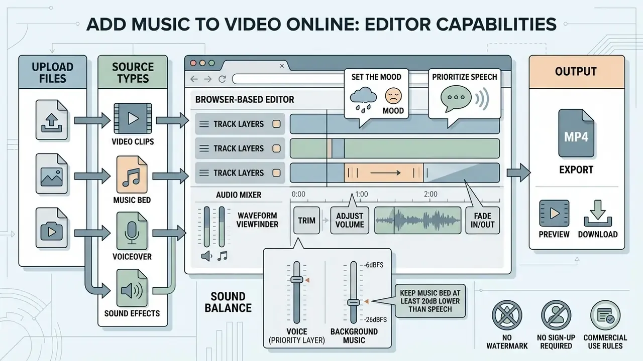Click the waveform preview thumbnail
Image resolution: width=643 pixels, height=361 pixels.
pyautogui.click(x=418, y=220)
